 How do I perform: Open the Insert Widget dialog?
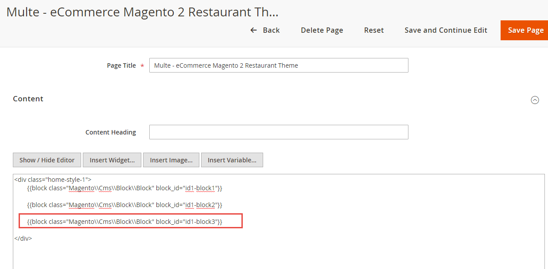tap(112, 160)
